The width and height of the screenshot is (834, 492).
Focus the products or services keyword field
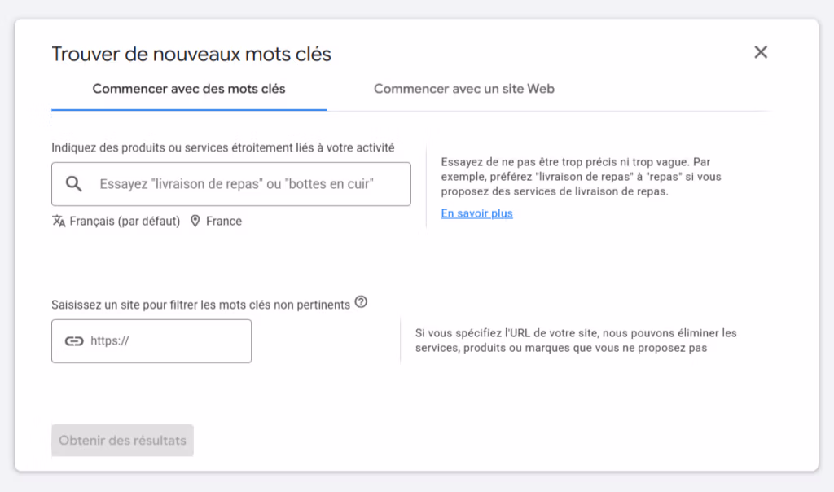[230, 184]
